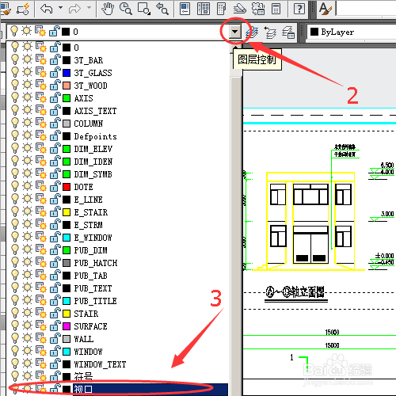Select layer DIM_ELEV in list

pyautogui.click(x=93, y=149)
